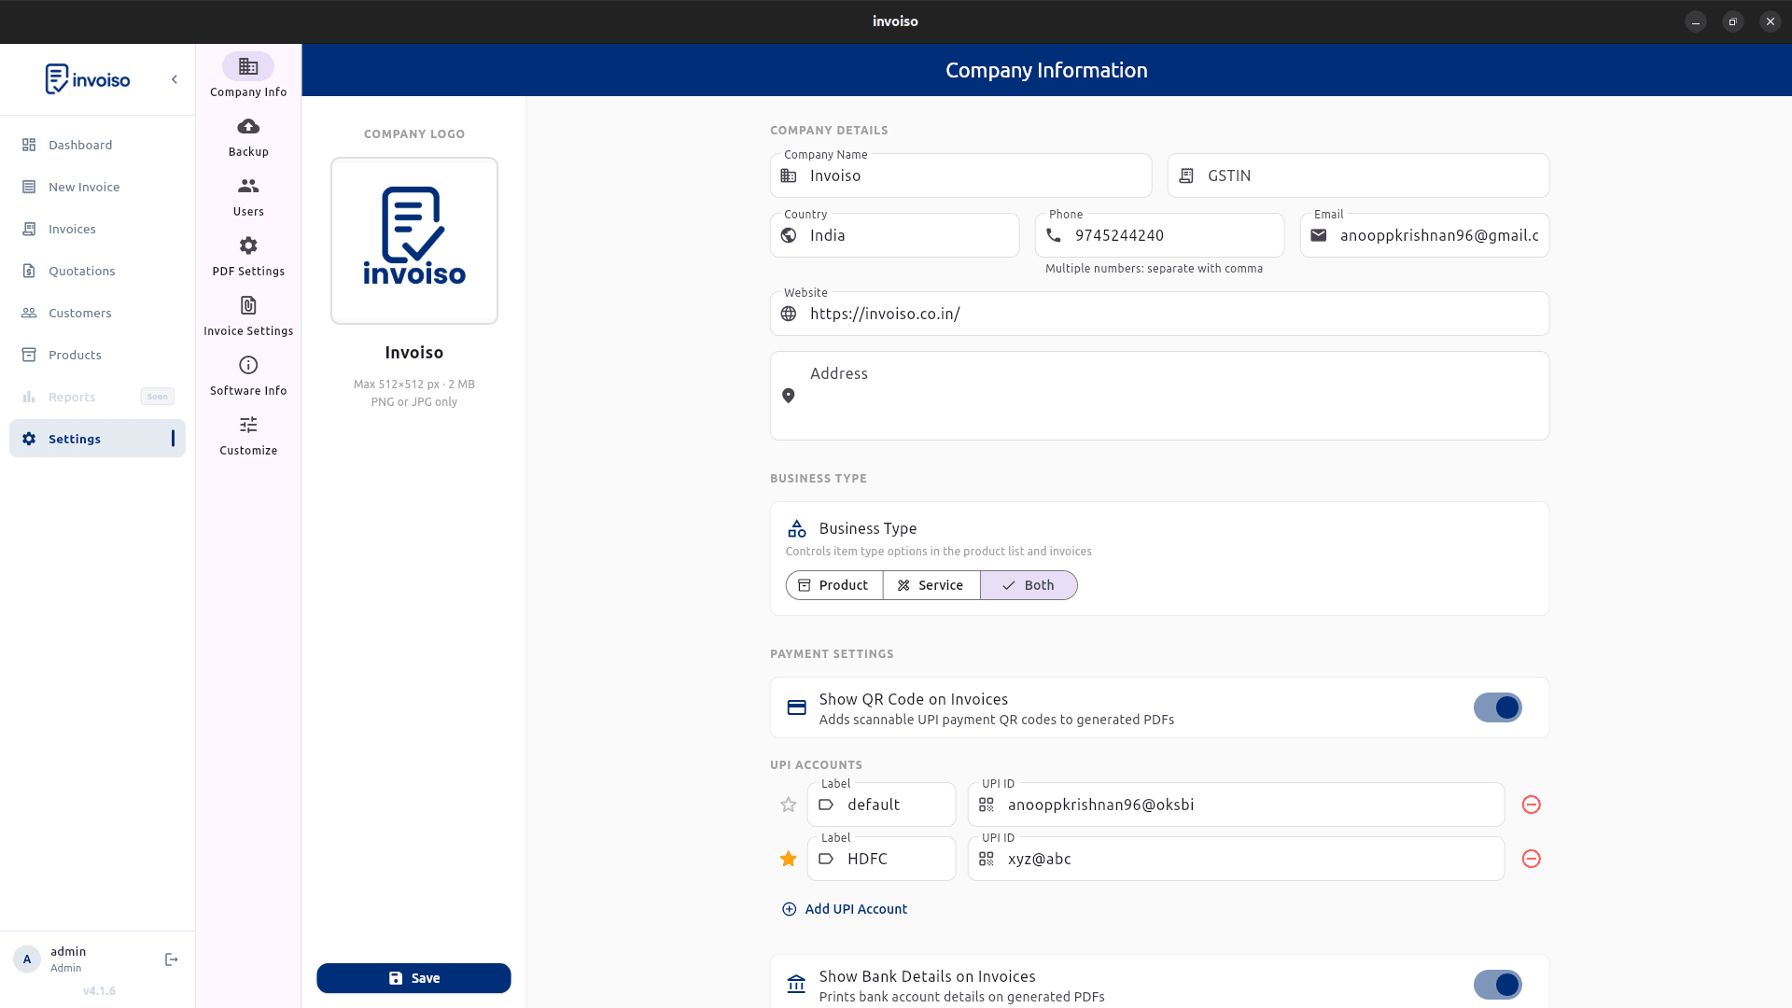Viewport: 1792px width, 1008px height.
Task: Edit the default label field
Action: (x=881, y=805)
